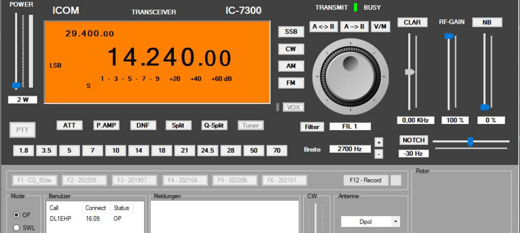Viewport: 520px width, 233px height.
Task: Select the 14 MHz band button
Action: [138, 151]
